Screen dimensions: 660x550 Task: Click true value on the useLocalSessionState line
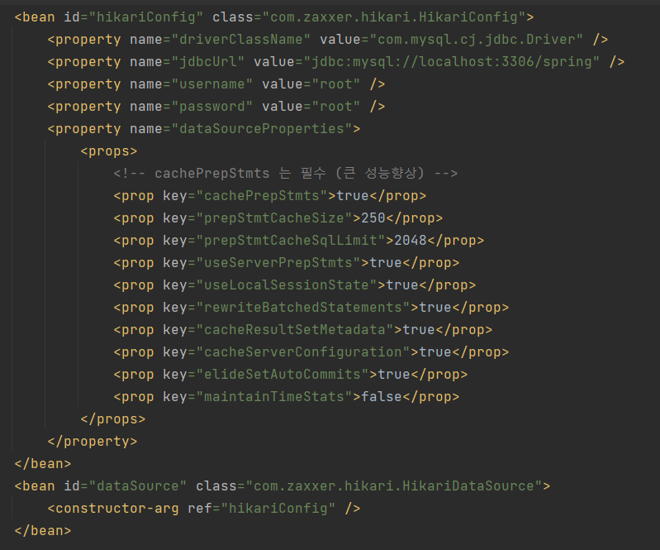(x=402, y=285)
